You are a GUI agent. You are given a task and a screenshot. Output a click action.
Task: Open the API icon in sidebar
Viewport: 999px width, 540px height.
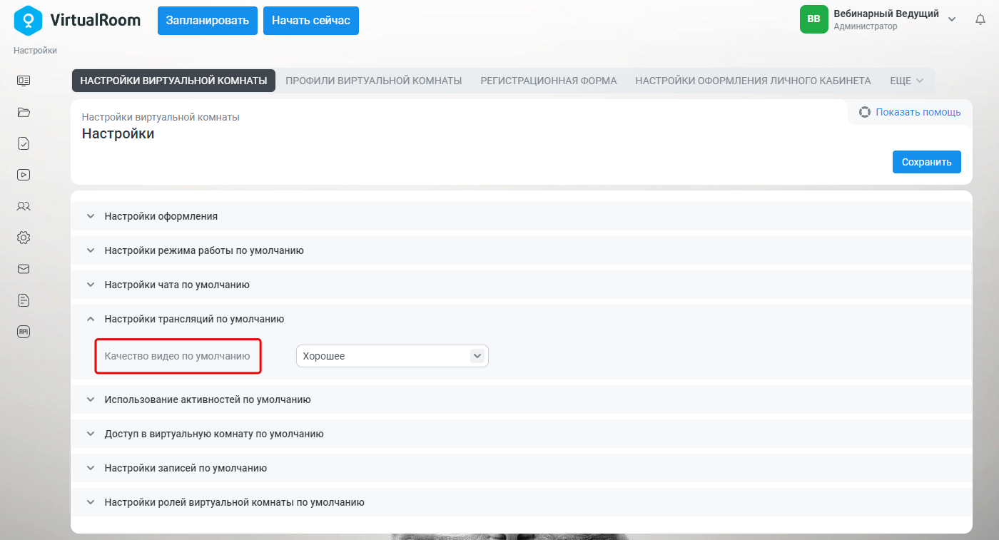tap(24, 332)
